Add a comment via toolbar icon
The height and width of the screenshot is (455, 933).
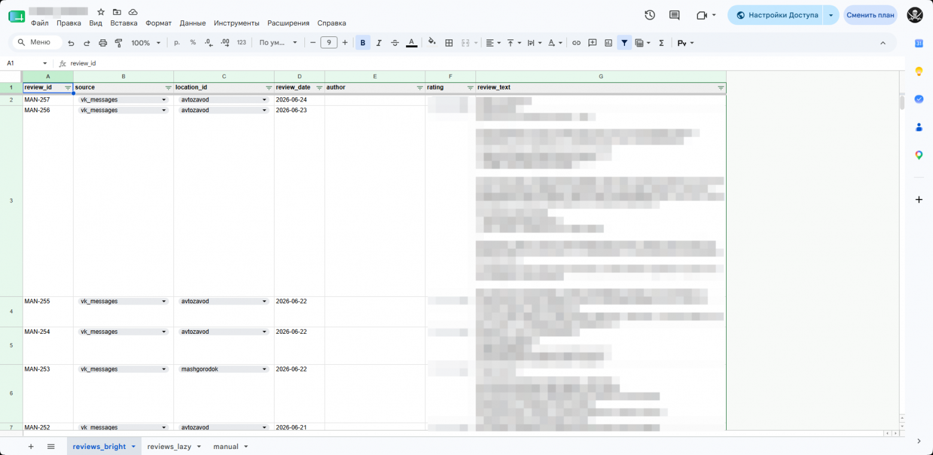click(593, 42)
